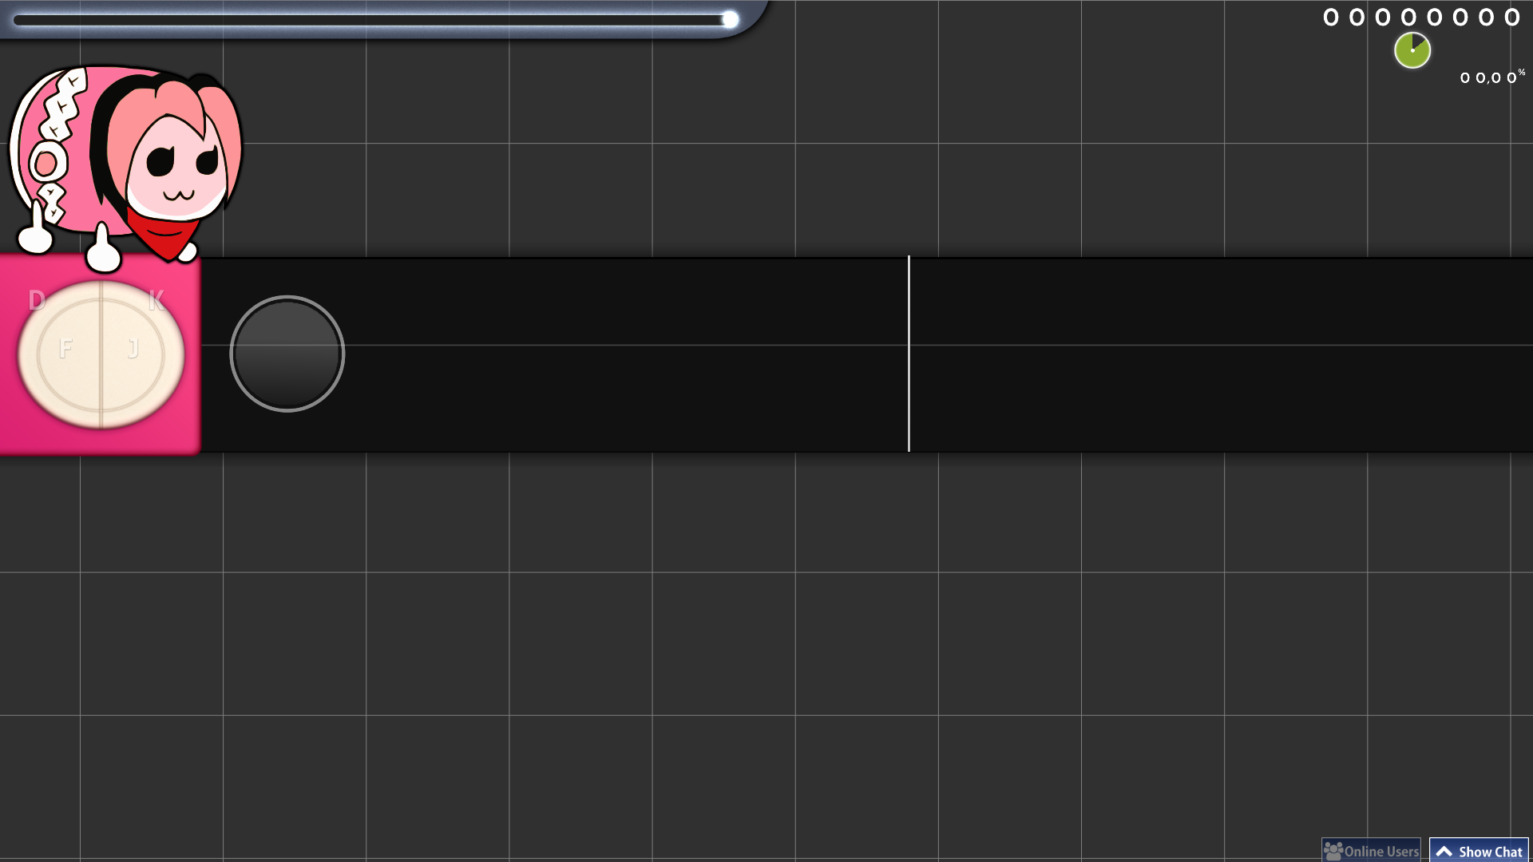Screen dimensions: 1533x862
Task: Expand chat with Show Chat button
Action: point(1479,851)
